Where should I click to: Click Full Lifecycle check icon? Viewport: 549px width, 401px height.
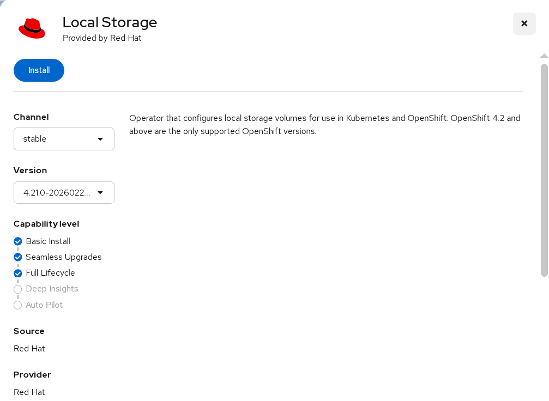(18, 273)
